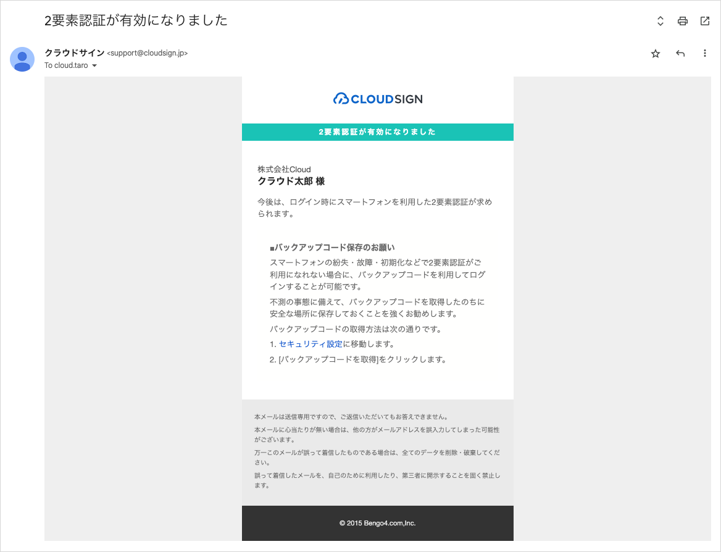Star this message
The image size is (721, 552).
point(656,54)
